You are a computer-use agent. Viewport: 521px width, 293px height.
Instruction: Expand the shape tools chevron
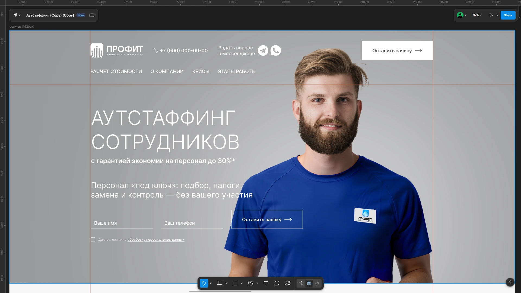pos(242,284)
